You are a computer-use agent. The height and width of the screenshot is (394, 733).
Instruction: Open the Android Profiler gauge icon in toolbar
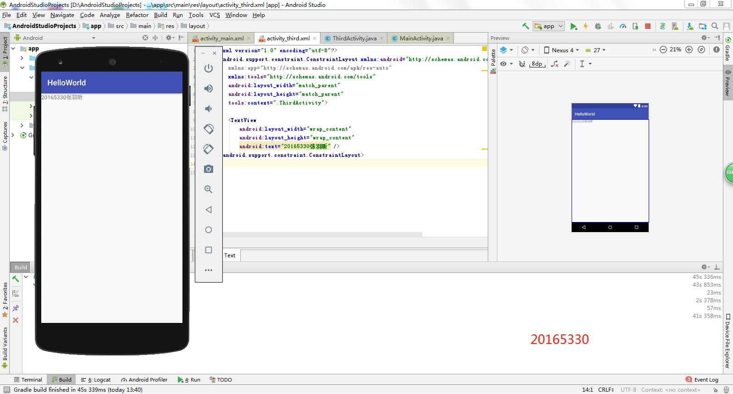tap(623, 26)
